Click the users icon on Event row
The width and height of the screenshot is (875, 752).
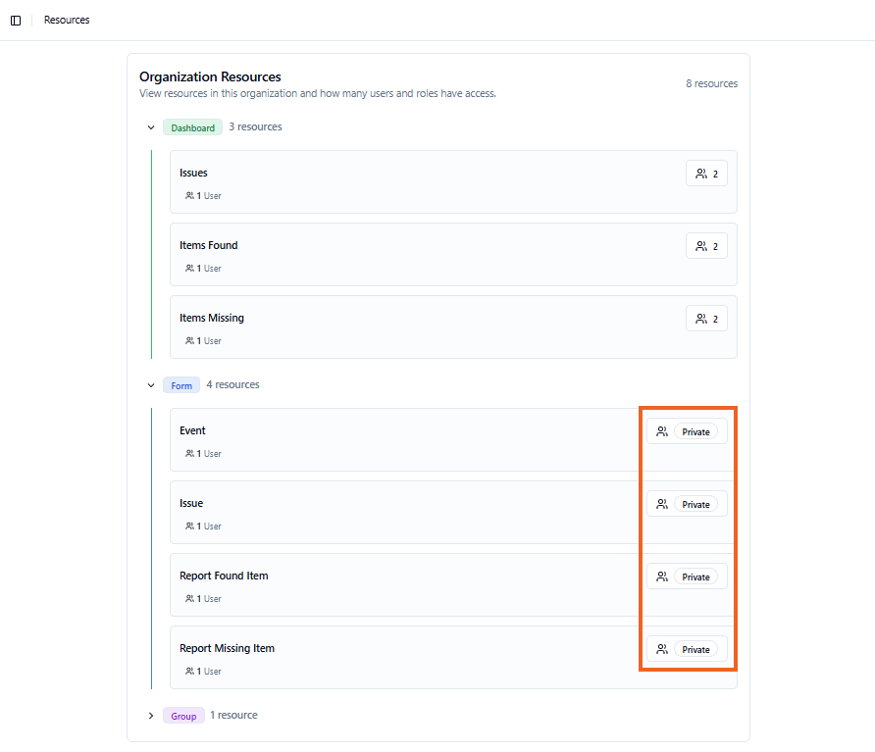click(662, 432)
